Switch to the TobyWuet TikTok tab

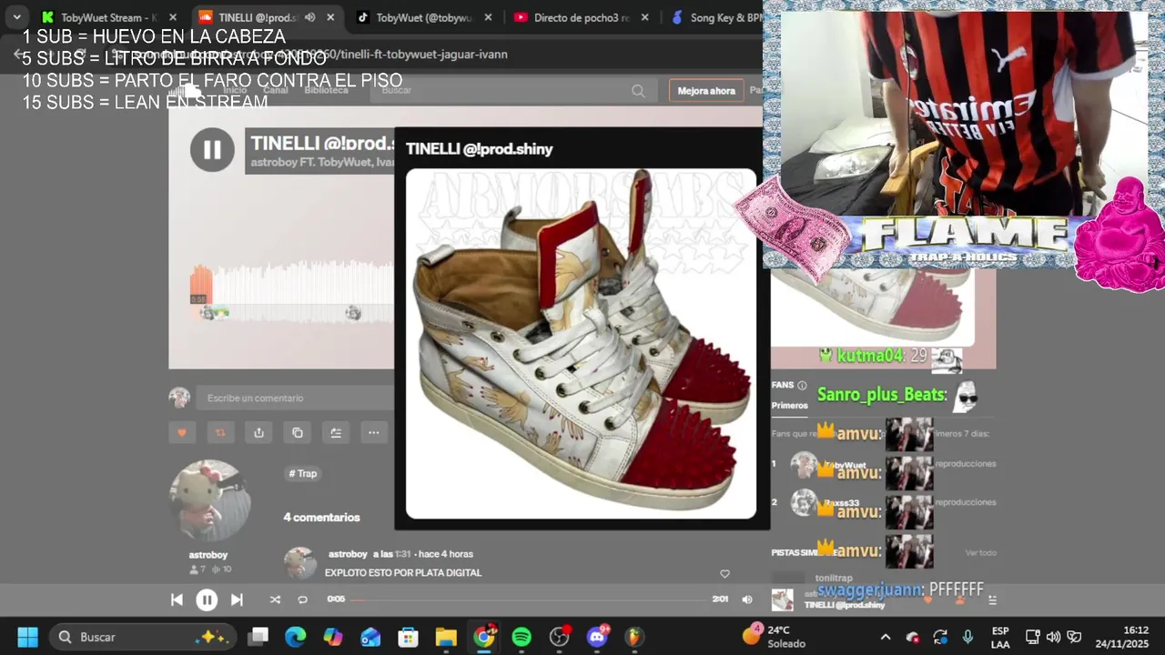tap(424, 17)
